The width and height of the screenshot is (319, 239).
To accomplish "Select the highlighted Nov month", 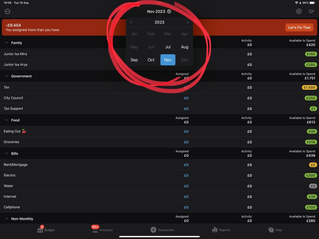I will click(x=168, y=60).
